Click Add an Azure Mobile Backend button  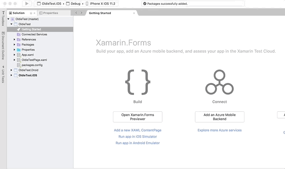[220, 117]
